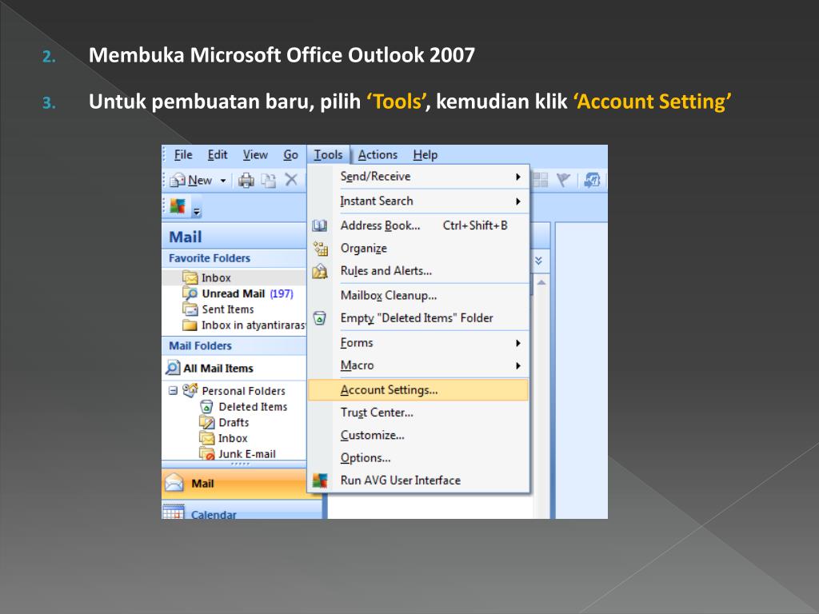Click the Deleted Items folder icon in tree
The height and width of the screenshot is (614, 819).
pyautogui.click(x=207, y=406)
